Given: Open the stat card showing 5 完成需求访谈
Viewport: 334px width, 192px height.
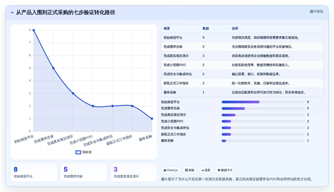Looking at the screenshot, I should (x=84, y=172).
